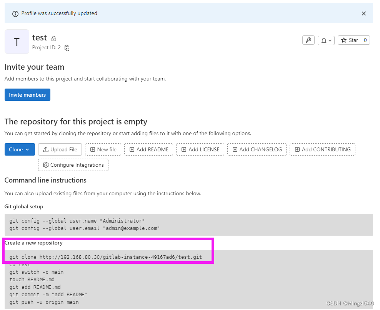
Task: Click the test project avatar thumbnail
Action: [x=17, y=41]
